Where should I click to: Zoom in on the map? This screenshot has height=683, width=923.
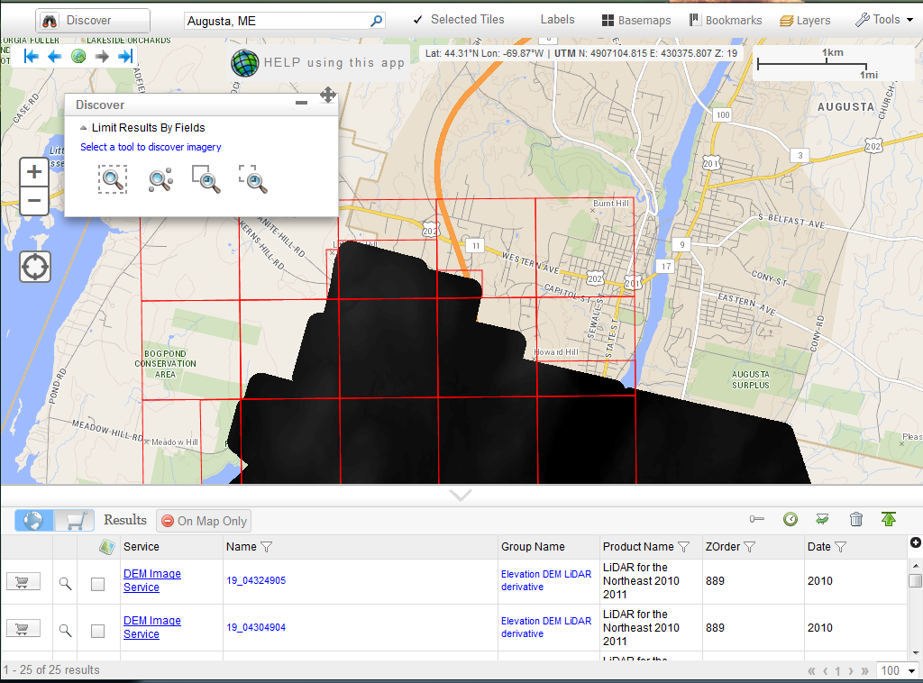tap(34, 172)
